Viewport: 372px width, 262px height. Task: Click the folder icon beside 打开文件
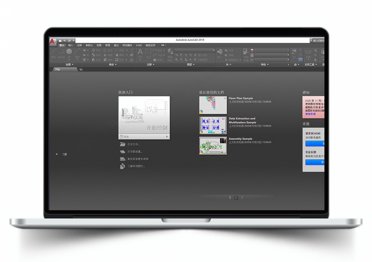pos(122,144)
